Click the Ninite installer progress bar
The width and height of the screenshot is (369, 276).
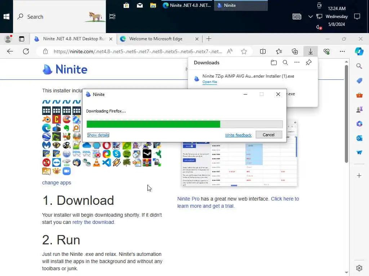point(184,124)
